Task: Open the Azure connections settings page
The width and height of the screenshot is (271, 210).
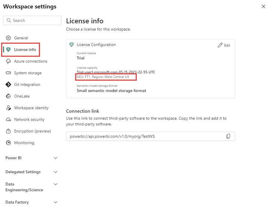Action: coord(31,61)
